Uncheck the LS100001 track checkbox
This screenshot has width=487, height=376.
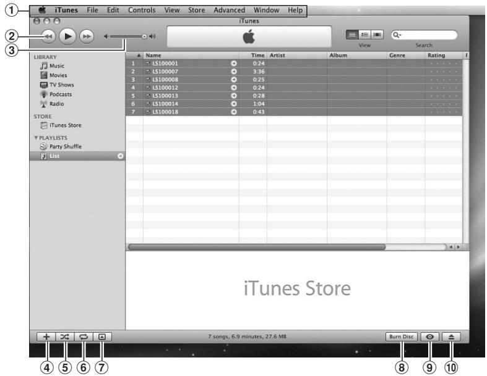pos(148,64)
